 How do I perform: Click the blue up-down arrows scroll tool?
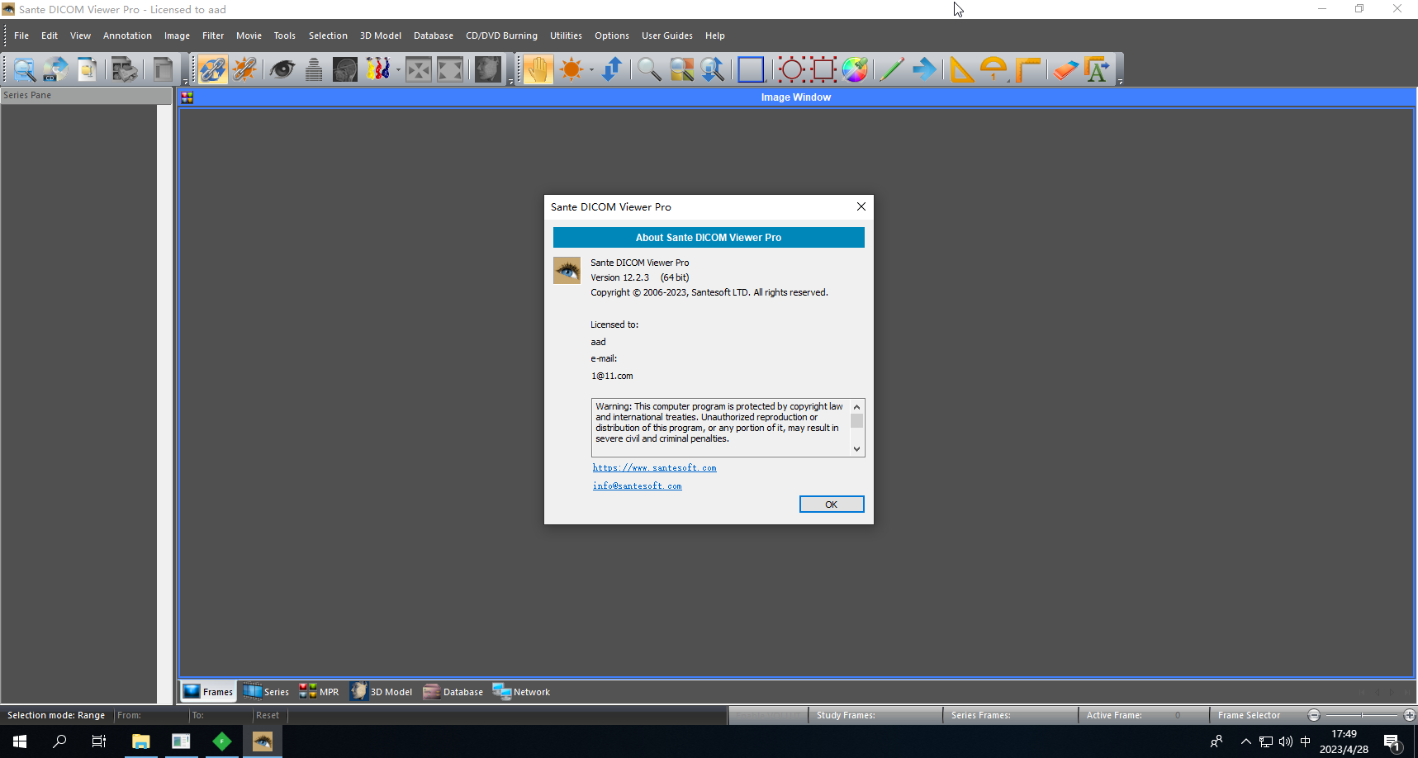tap(612, 69)
